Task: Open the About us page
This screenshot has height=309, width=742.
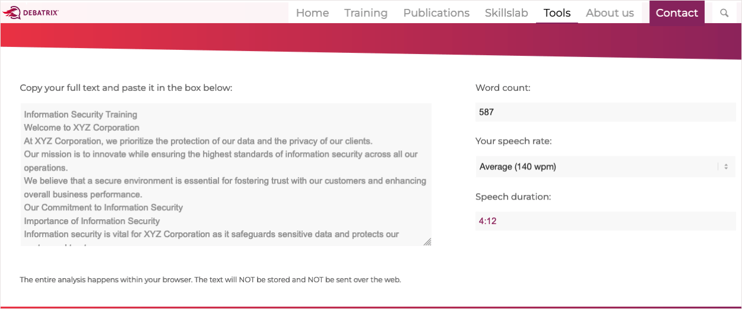Action: pos(610,12)
